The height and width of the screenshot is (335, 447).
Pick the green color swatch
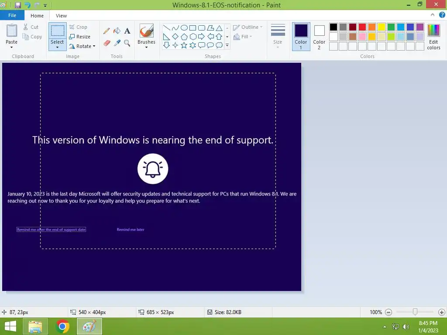[x=391, y=27]
